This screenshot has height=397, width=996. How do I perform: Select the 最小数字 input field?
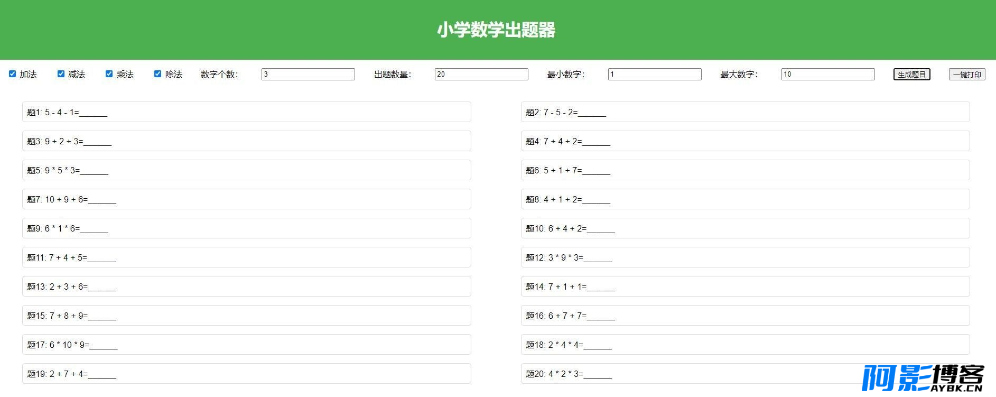coord(655,75)
